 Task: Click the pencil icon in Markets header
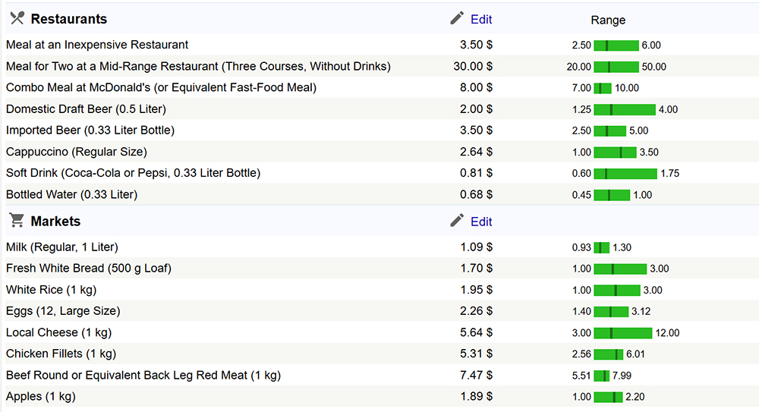click(457, 221)
